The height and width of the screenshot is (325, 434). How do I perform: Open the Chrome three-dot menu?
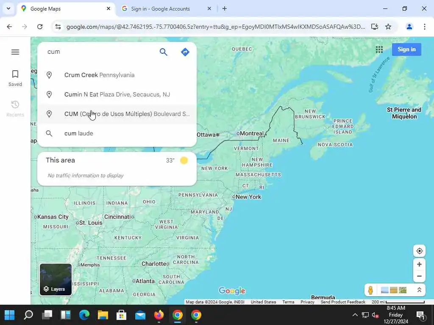point(424,27)
